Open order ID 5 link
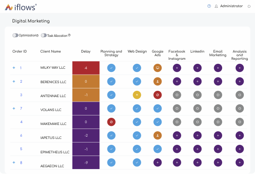Screen dimensions: 255x174 pos(21,149)
